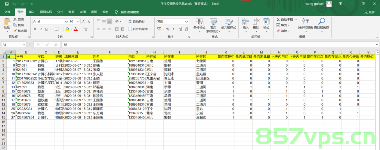The image size is (380, 150).
Task: Click the Insert Function fx icon
Action: pos(56,44)
